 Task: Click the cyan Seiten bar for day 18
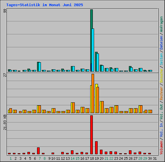point(93,50)
